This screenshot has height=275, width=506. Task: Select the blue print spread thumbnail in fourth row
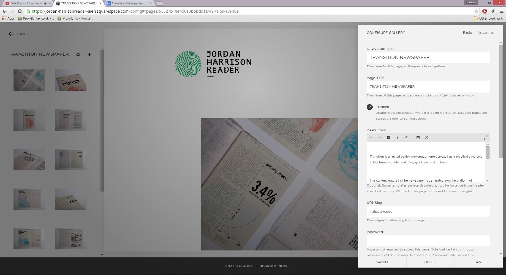click(x=29, y=199)
